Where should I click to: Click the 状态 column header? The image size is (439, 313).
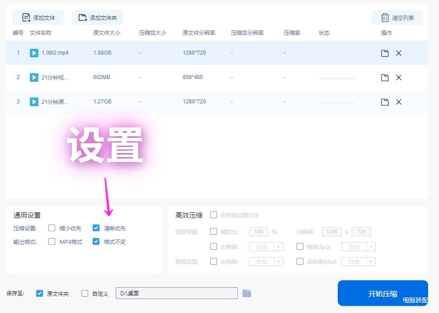click(324, 33)
